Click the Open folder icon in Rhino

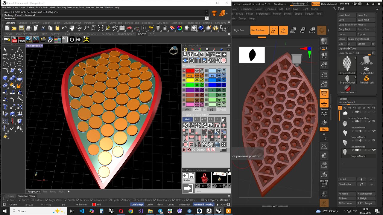[x=14, y=28]
